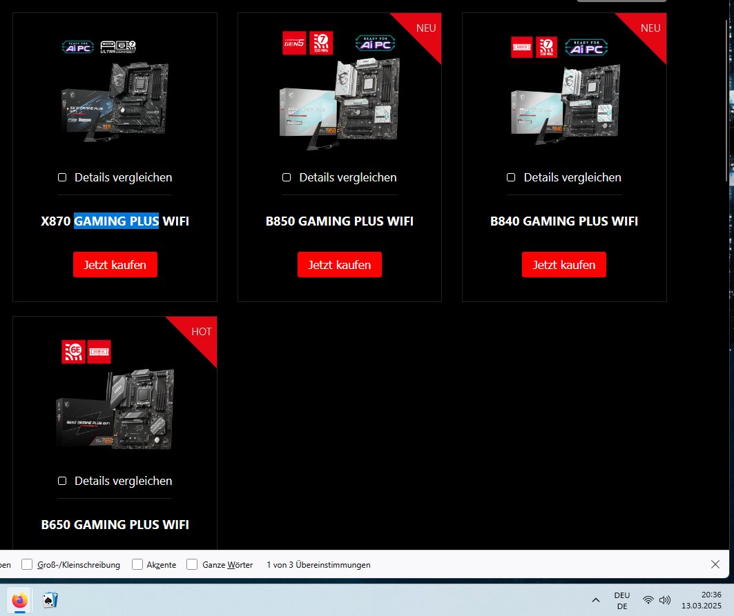Viewport: 734px width, 616px height.
Task: Click the B840 motherboard product image
Action: click(566, 104)
